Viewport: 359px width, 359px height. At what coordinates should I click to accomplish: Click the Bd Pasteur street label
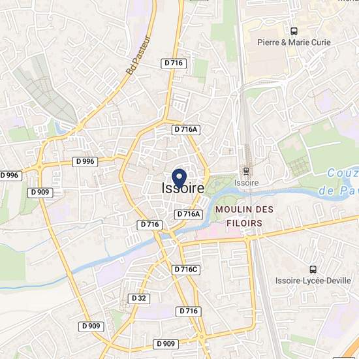point(138,55)
